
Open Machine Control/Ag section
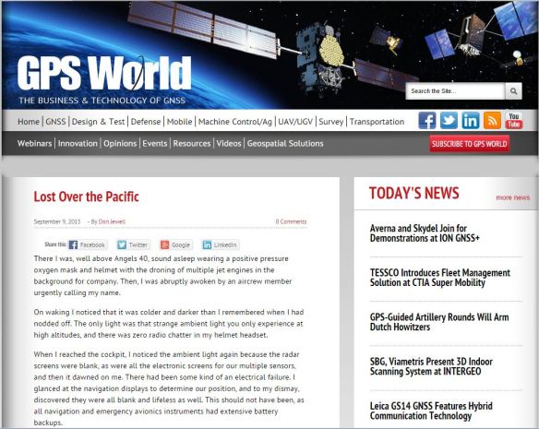235,122
